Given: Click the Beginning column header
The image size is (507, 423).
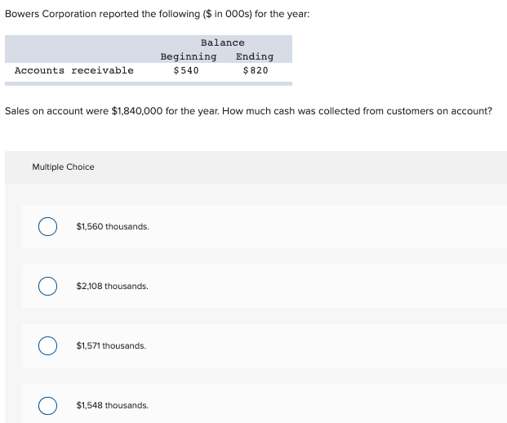Looking at the screenshot, I should (189, 56).
